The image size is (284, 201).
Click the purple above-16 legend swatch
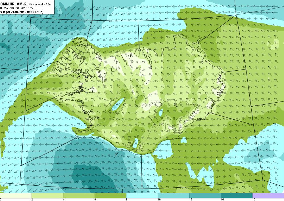[x=268, y=196]
